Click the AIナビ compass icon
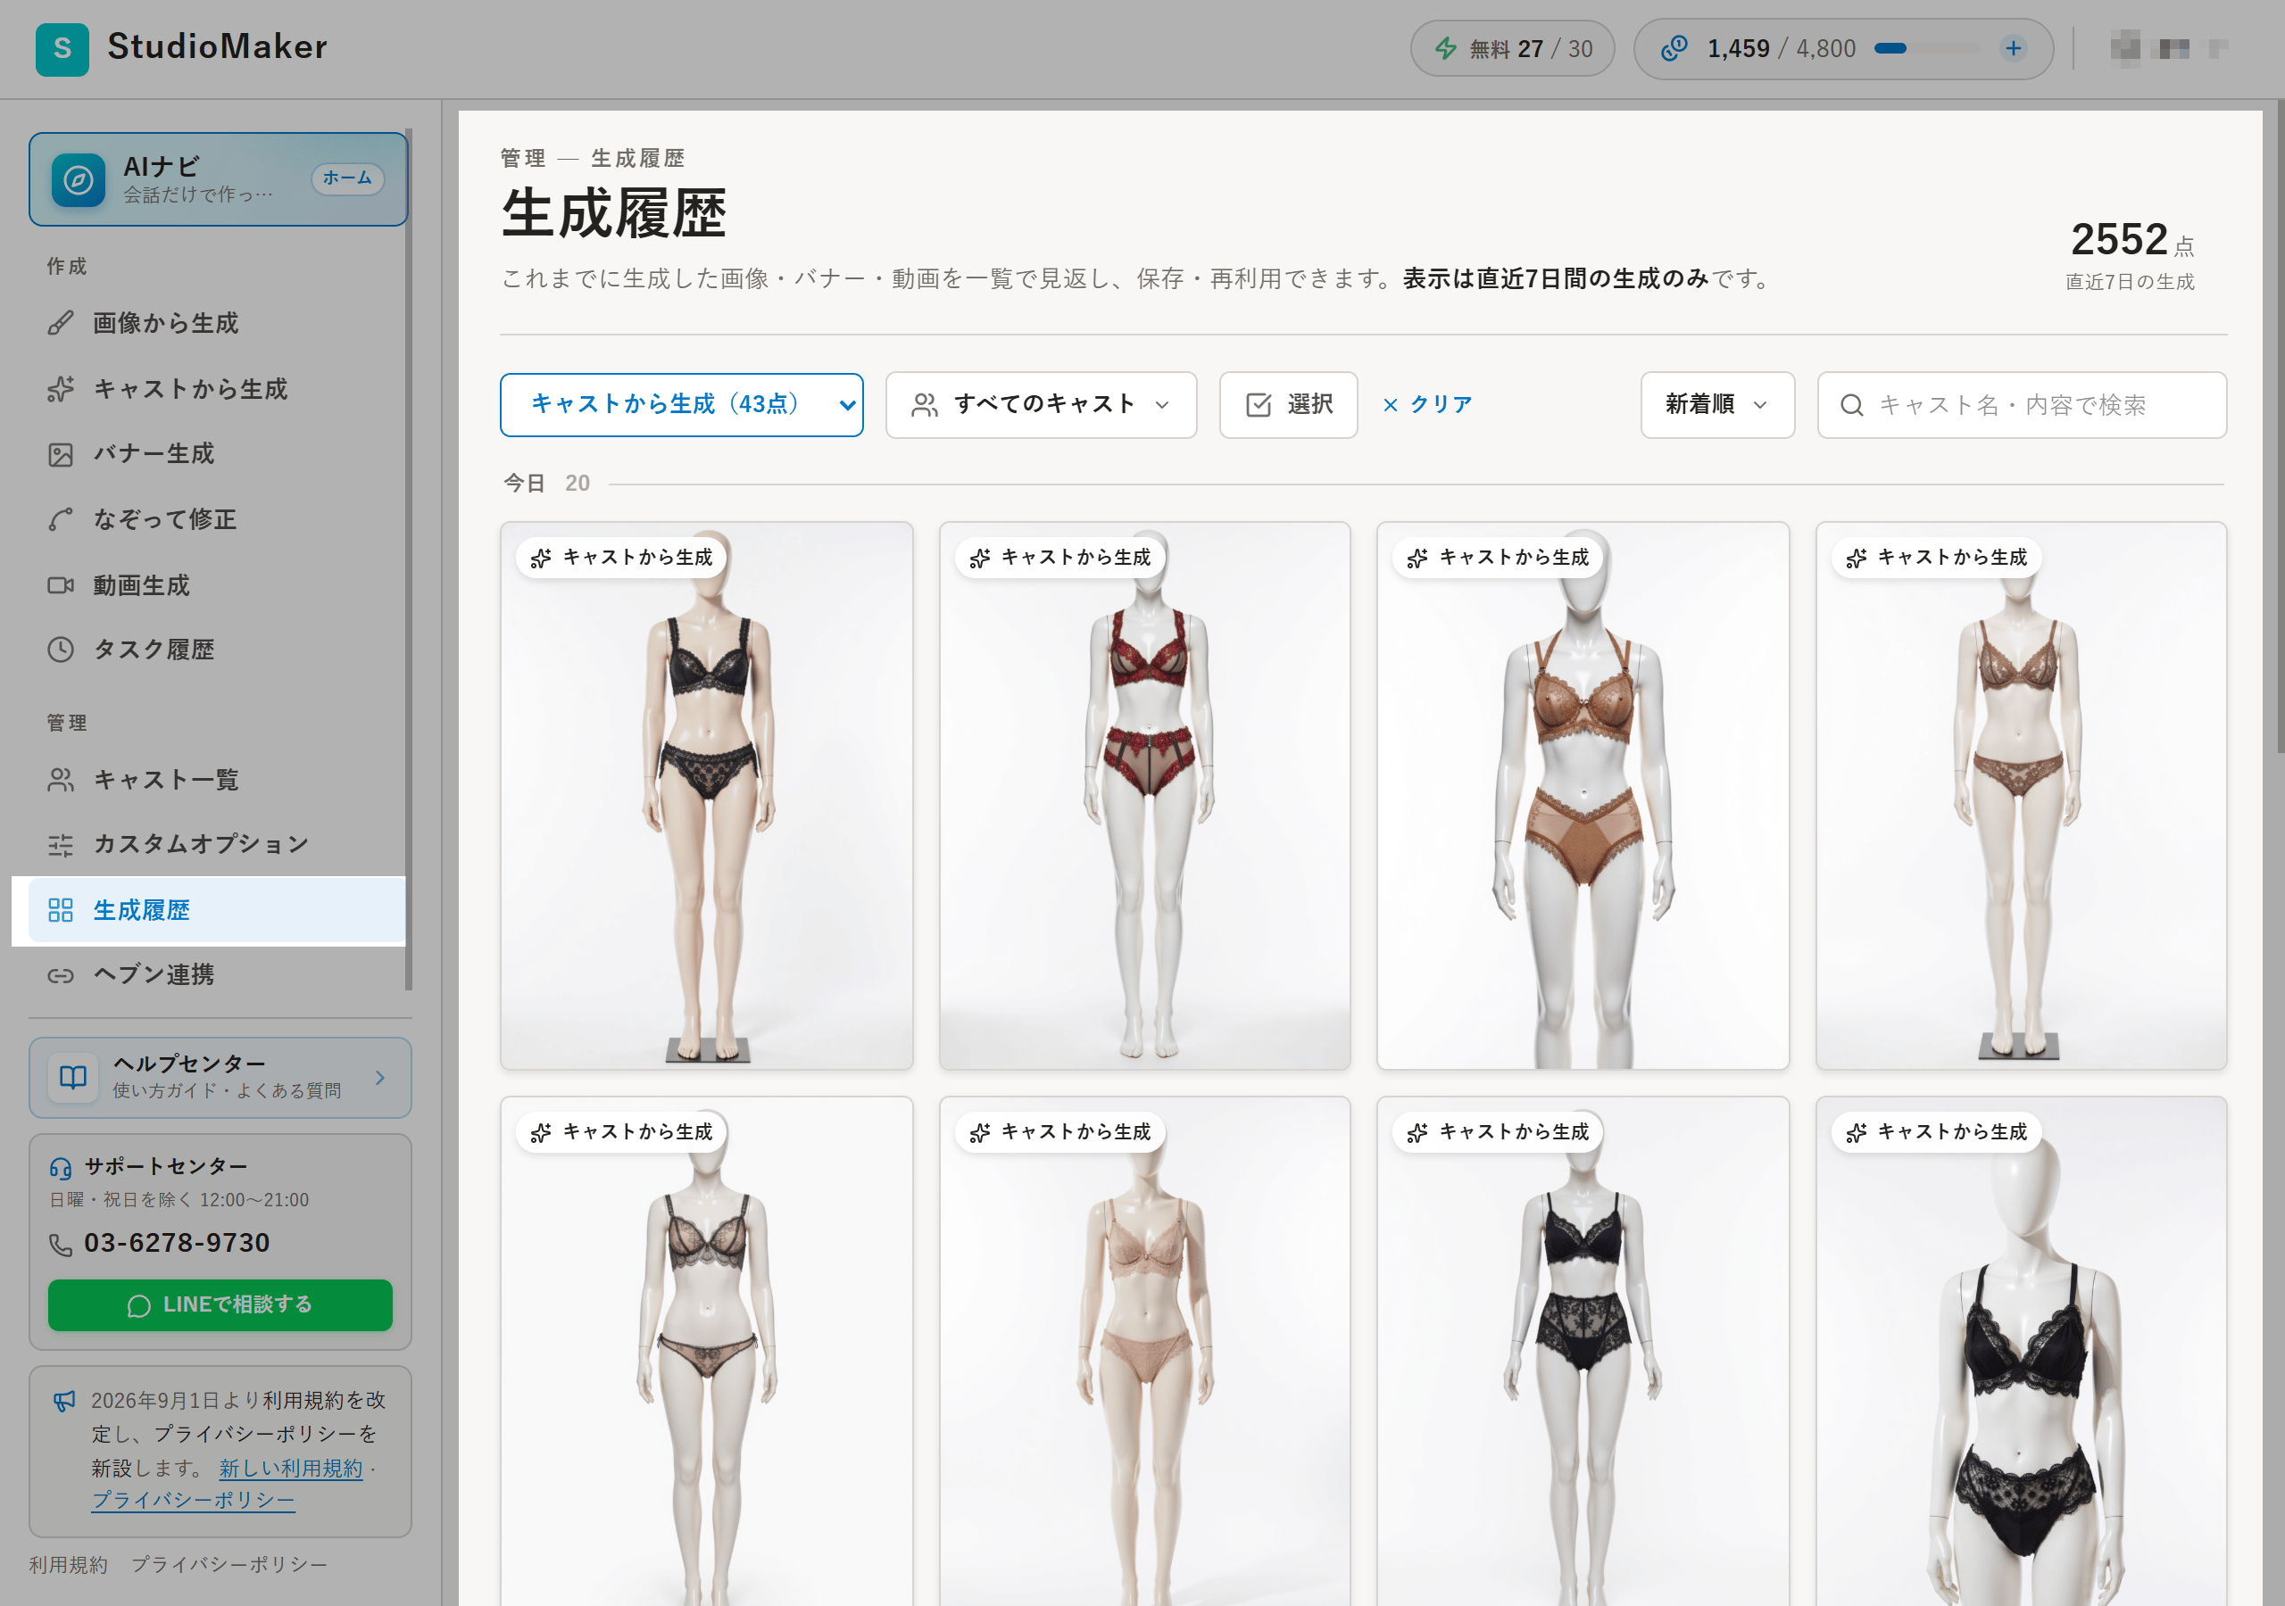Screen dimensions: 2285x1606 pos(79,180)
